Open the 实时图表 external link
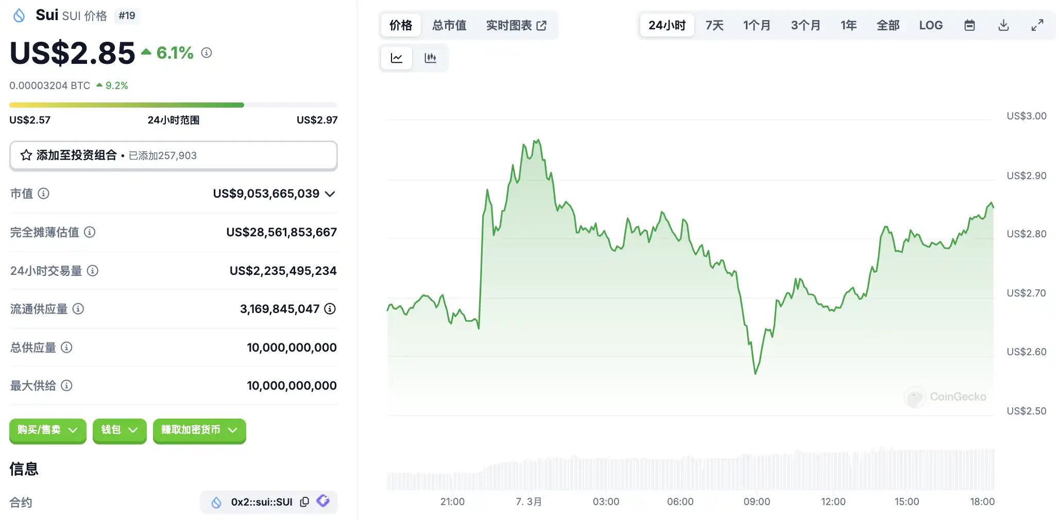This screenshot has height=520, width=1059. 516,25
